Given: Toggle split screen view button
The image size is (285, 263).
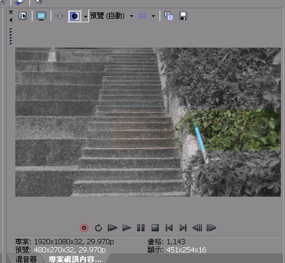Looking at the screenshot, I should pos(74,16).
